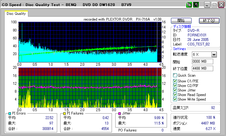This screenshot has width=226, height=136.
Task: Click the 終了(X) exit button
Action: [x=209, y=21]
